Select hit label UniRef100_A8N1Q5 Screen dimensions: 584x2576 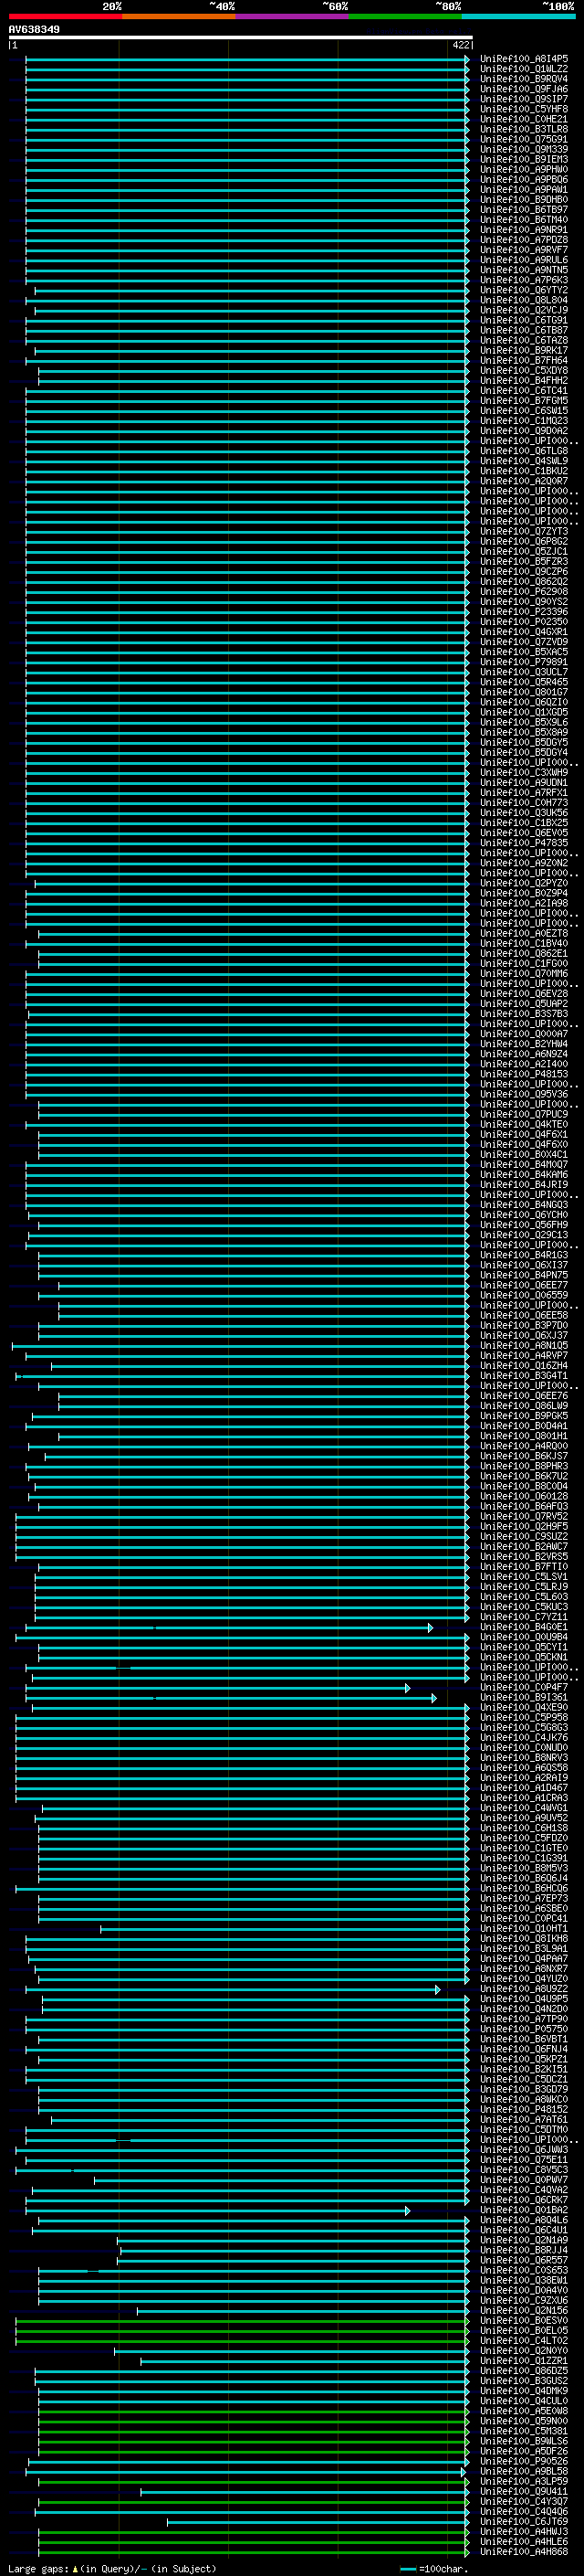pyautogui.click(x=524, y=1345)
